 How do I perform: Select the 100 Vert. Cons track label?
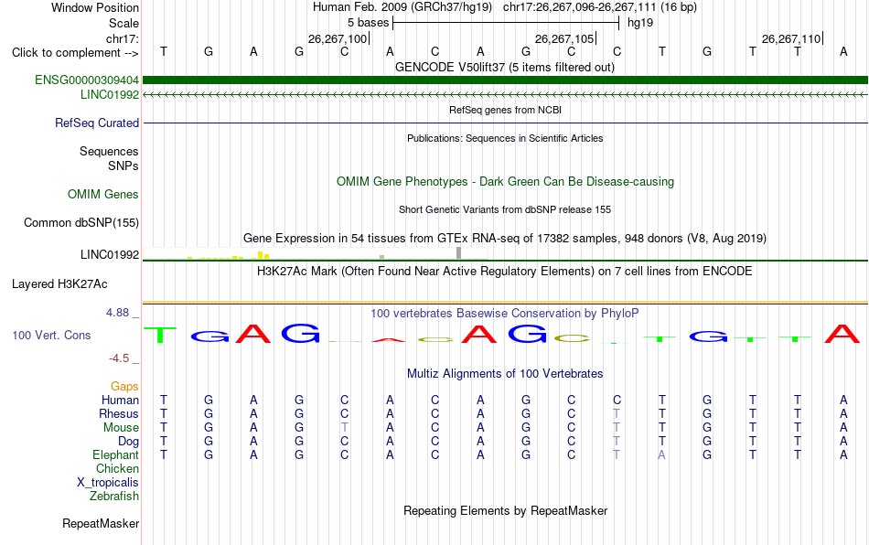pos(51,335)
